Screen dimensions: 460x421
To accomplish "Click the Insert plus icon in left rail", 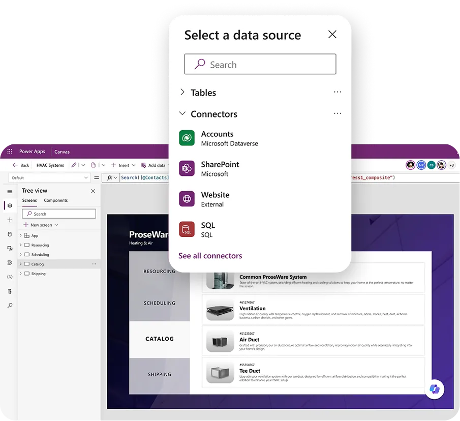I will [10, 220].
